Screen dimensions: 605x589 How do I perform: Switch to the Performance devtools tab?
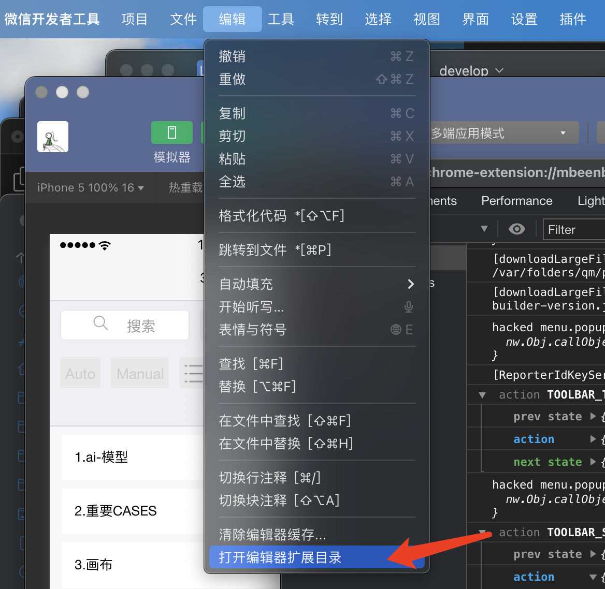(x=516, y=201)
